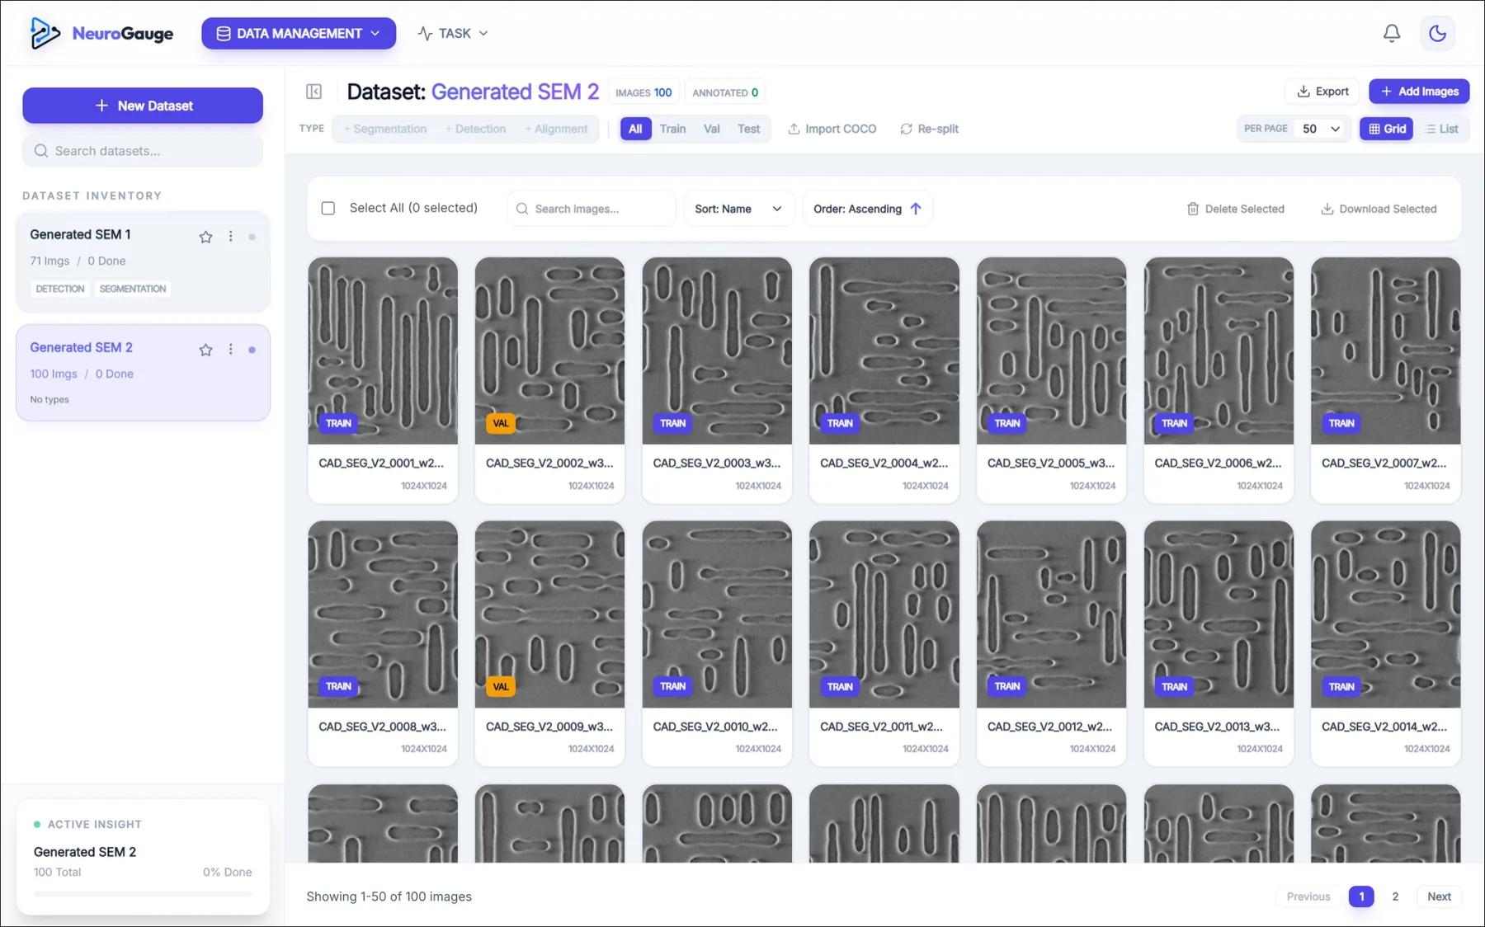This screenshot has height=927, width=1485.
Task: Star the Generated SEM 1 dataset
Action: 205,238
